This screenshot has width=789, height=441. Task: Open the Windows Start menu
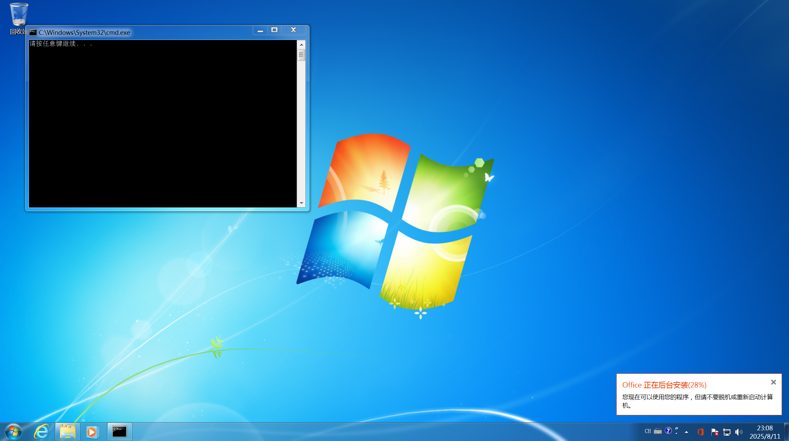(13, 432)
